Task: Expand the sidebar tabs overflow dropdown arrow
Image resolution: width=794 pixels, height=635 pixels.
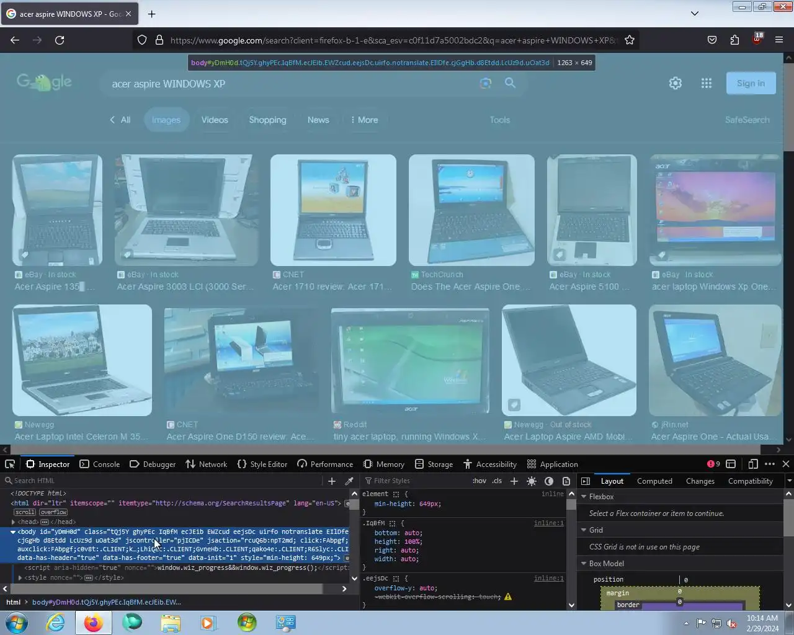Action: coord(789,481)
